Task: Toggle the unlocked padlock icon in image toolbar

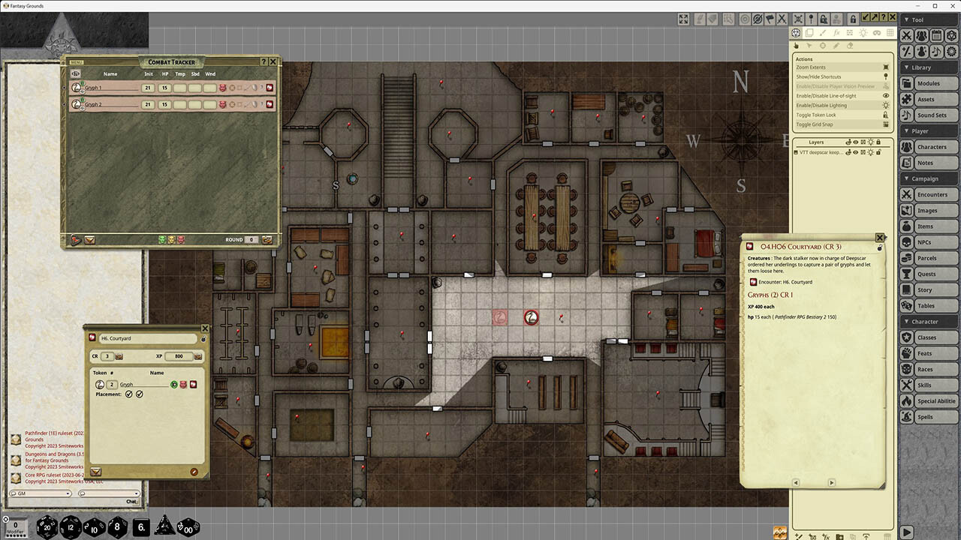Action: tap(853, 19)
